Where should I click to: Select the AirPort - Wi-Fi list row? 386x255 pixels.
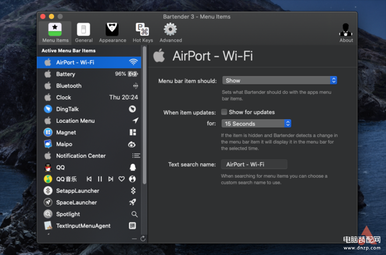[x=89, y=63]
